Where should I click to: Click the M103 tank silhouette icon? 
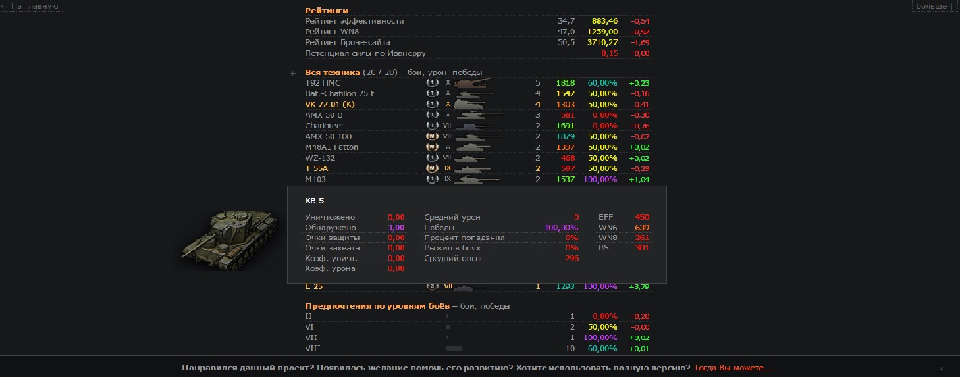(x=472, y=179)
